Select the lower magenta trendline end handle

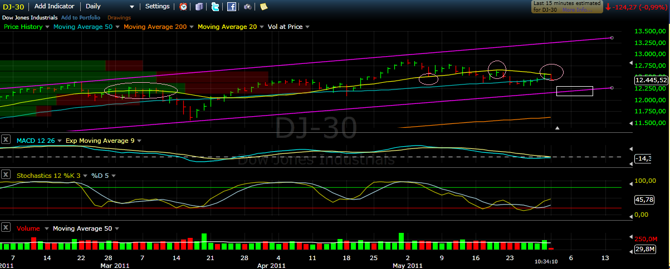pyautogui.click(x=612, y=88)
